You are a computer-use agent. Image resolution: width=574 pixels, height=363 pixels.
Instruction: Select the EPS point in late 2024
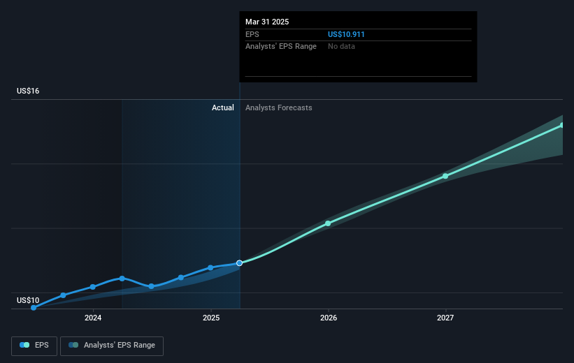point(181,278)
